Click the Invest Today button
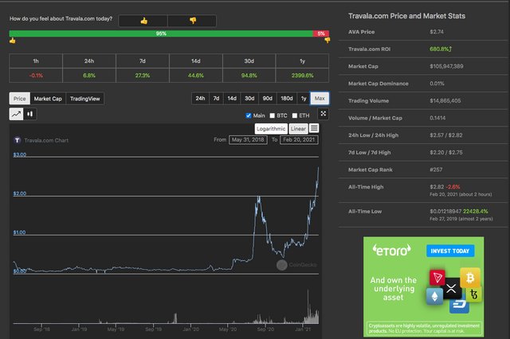 451,251
